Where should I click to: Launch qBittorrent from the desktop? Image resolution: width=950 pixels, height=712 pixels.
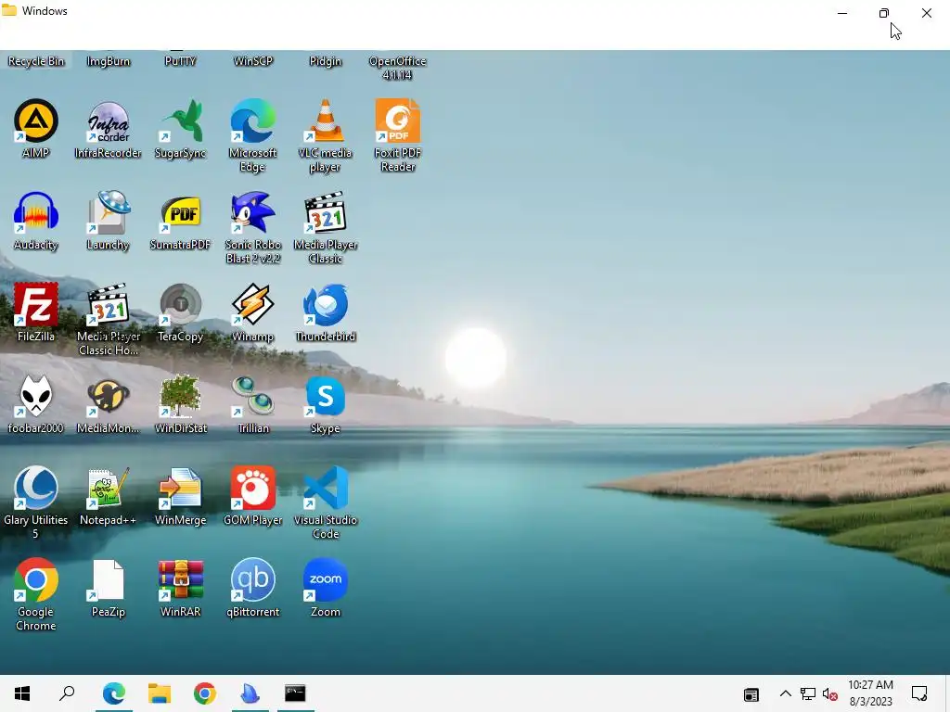click(x=252, y=588)
